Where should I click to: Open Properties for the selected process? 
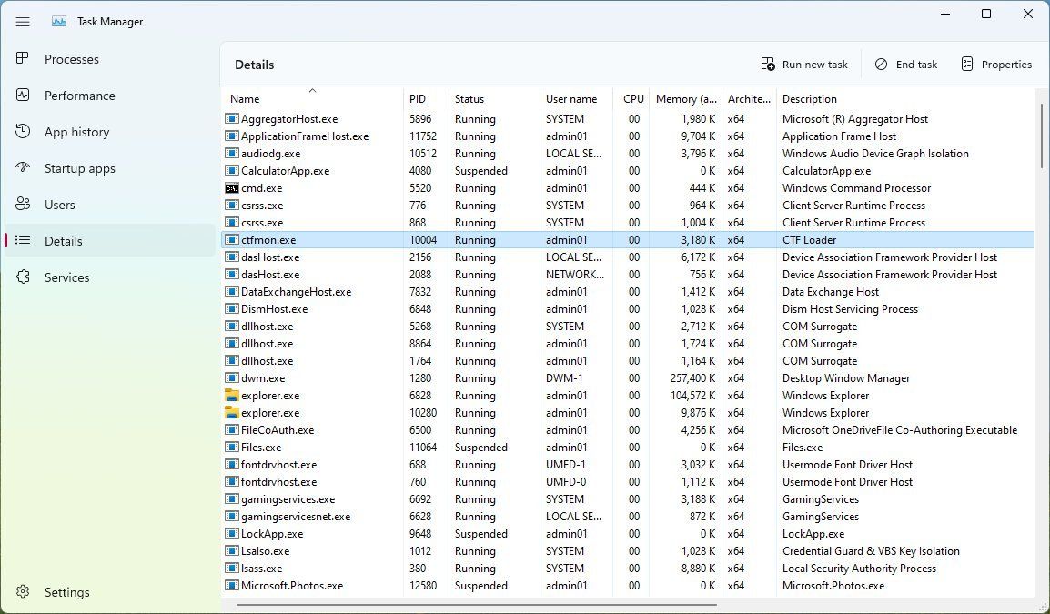(x=996, y=64)
